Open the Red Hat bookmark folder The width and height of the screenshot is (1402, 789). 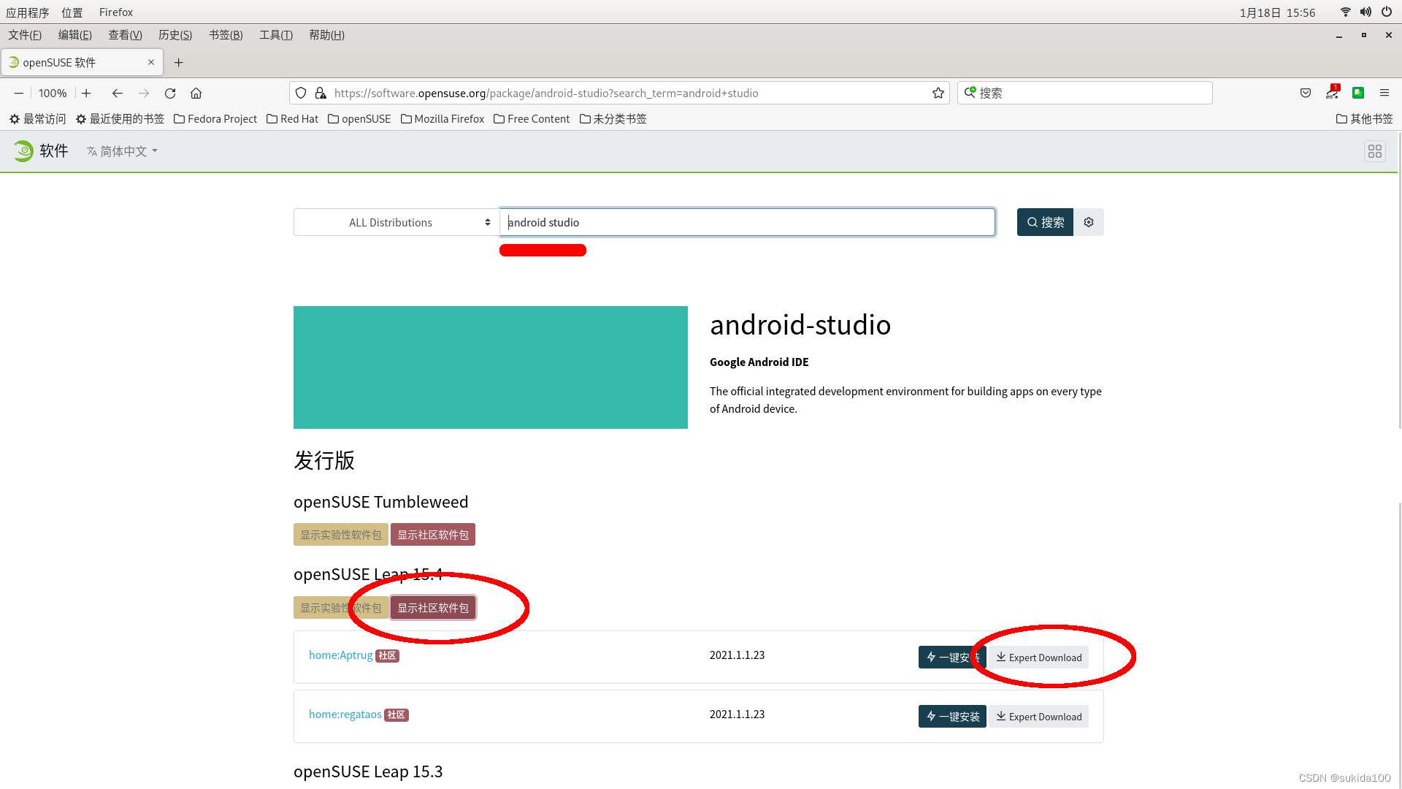[x=292, y=118]
